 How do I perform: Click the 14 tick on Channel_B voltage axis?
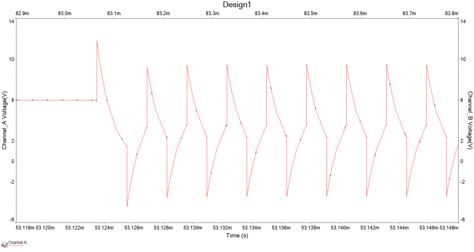pos(463,21)
